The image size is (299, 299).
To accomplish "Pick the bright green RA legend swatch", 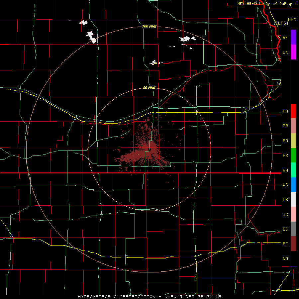I will coord(293,170).
